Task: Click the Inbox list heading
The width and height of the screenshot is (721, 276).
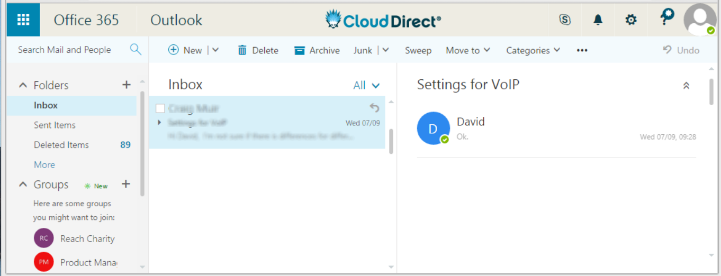Action: (185, 85)
